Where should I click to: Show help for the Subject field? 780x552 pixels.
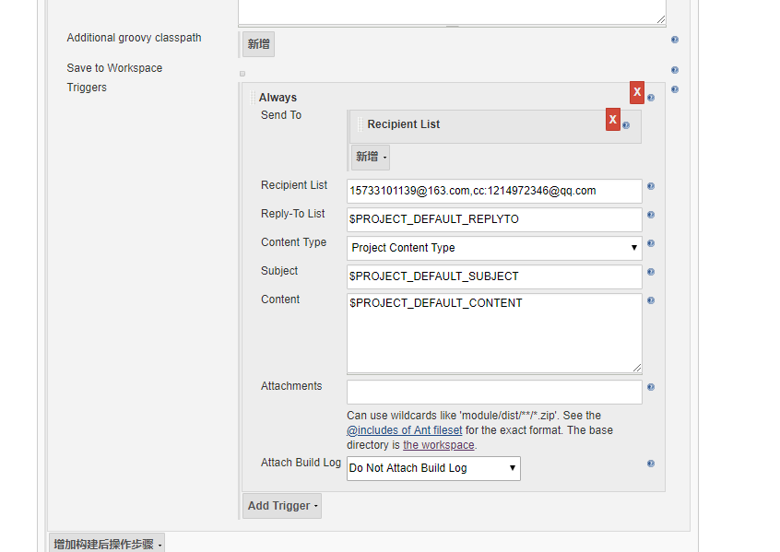(x=651, y=272)
